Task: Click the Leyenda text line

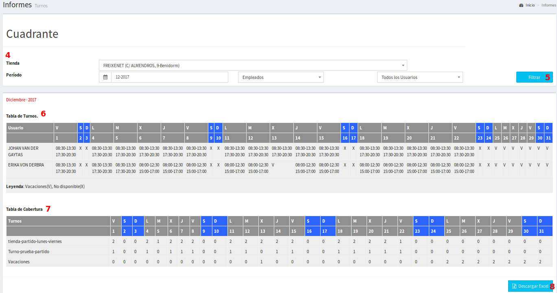Action: (45, 186)
